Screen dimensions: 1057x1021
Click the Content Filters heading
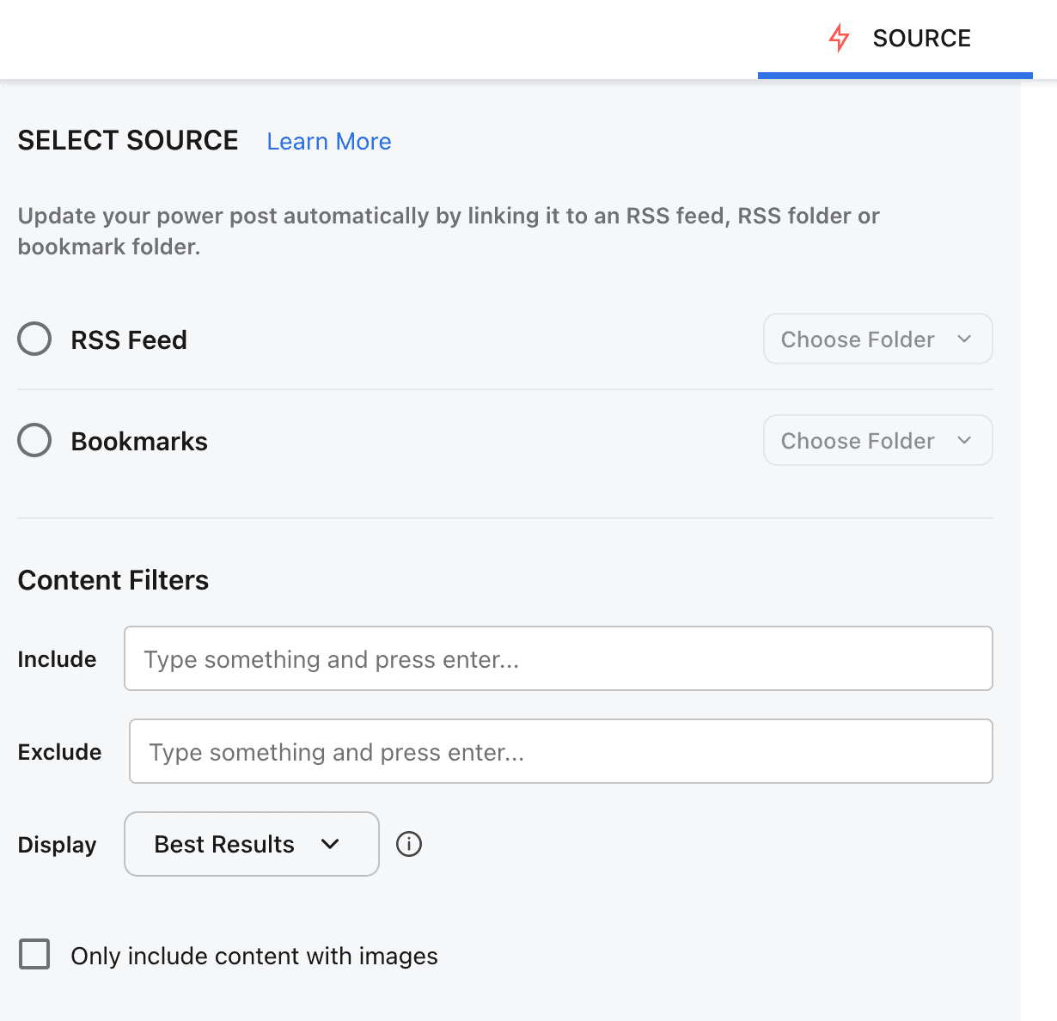click(113, 581)
